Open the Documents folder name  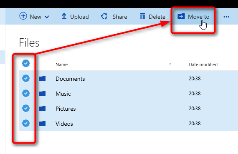(x=70, y=79)
